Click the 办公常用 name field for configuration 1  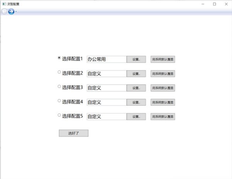point(107,59)
